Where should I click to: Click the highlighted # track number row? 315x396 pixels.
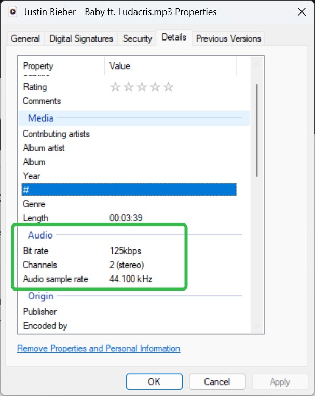[x=129, y=190]
